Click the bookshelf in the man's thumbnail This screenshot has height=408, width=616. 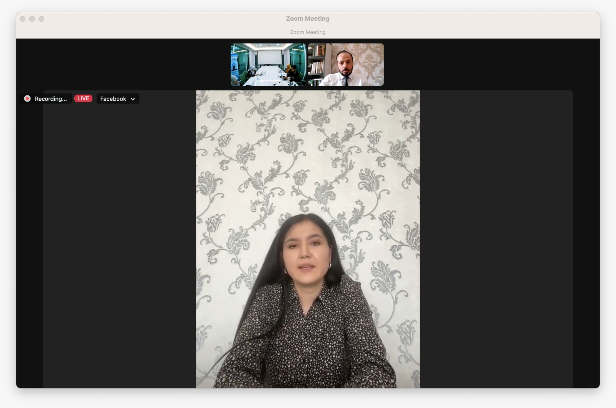pyautogui.click(x=317, y=63)
